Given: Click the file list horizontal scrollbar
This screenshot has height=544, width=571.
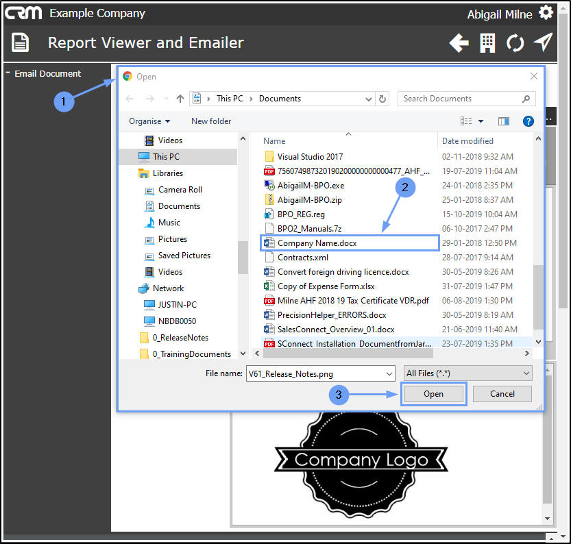Looking at the screenshot, I should tap(347, 354).
